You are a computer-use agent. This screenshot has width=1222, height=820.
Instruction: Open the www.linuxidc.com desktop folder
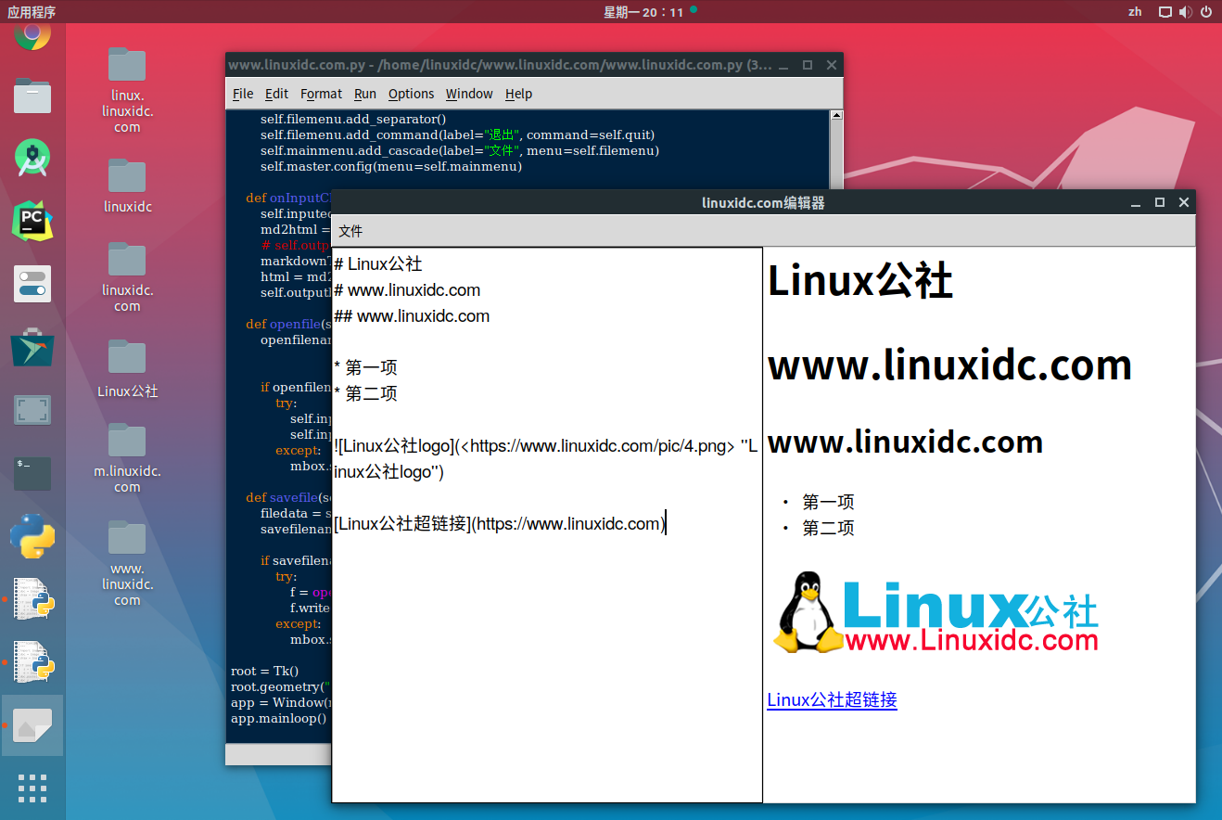point(127,563)
